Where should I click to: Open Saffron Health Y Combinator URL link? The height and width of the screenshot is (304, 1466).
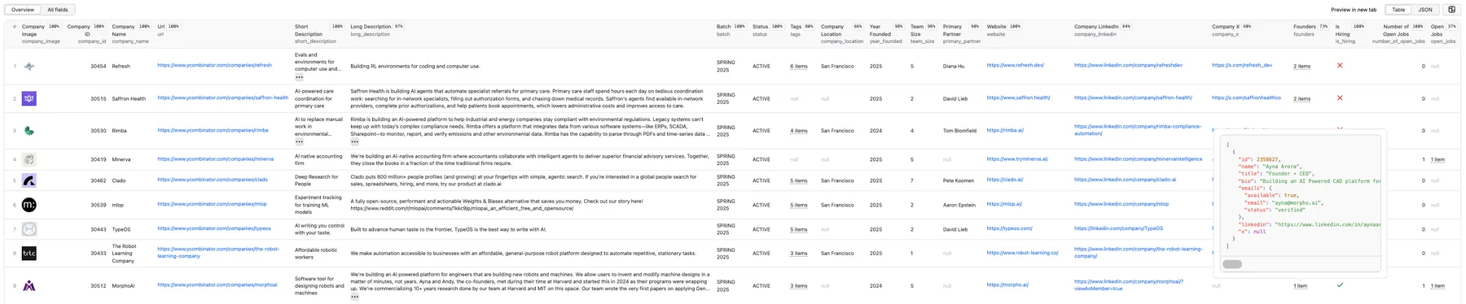point(222,98)
